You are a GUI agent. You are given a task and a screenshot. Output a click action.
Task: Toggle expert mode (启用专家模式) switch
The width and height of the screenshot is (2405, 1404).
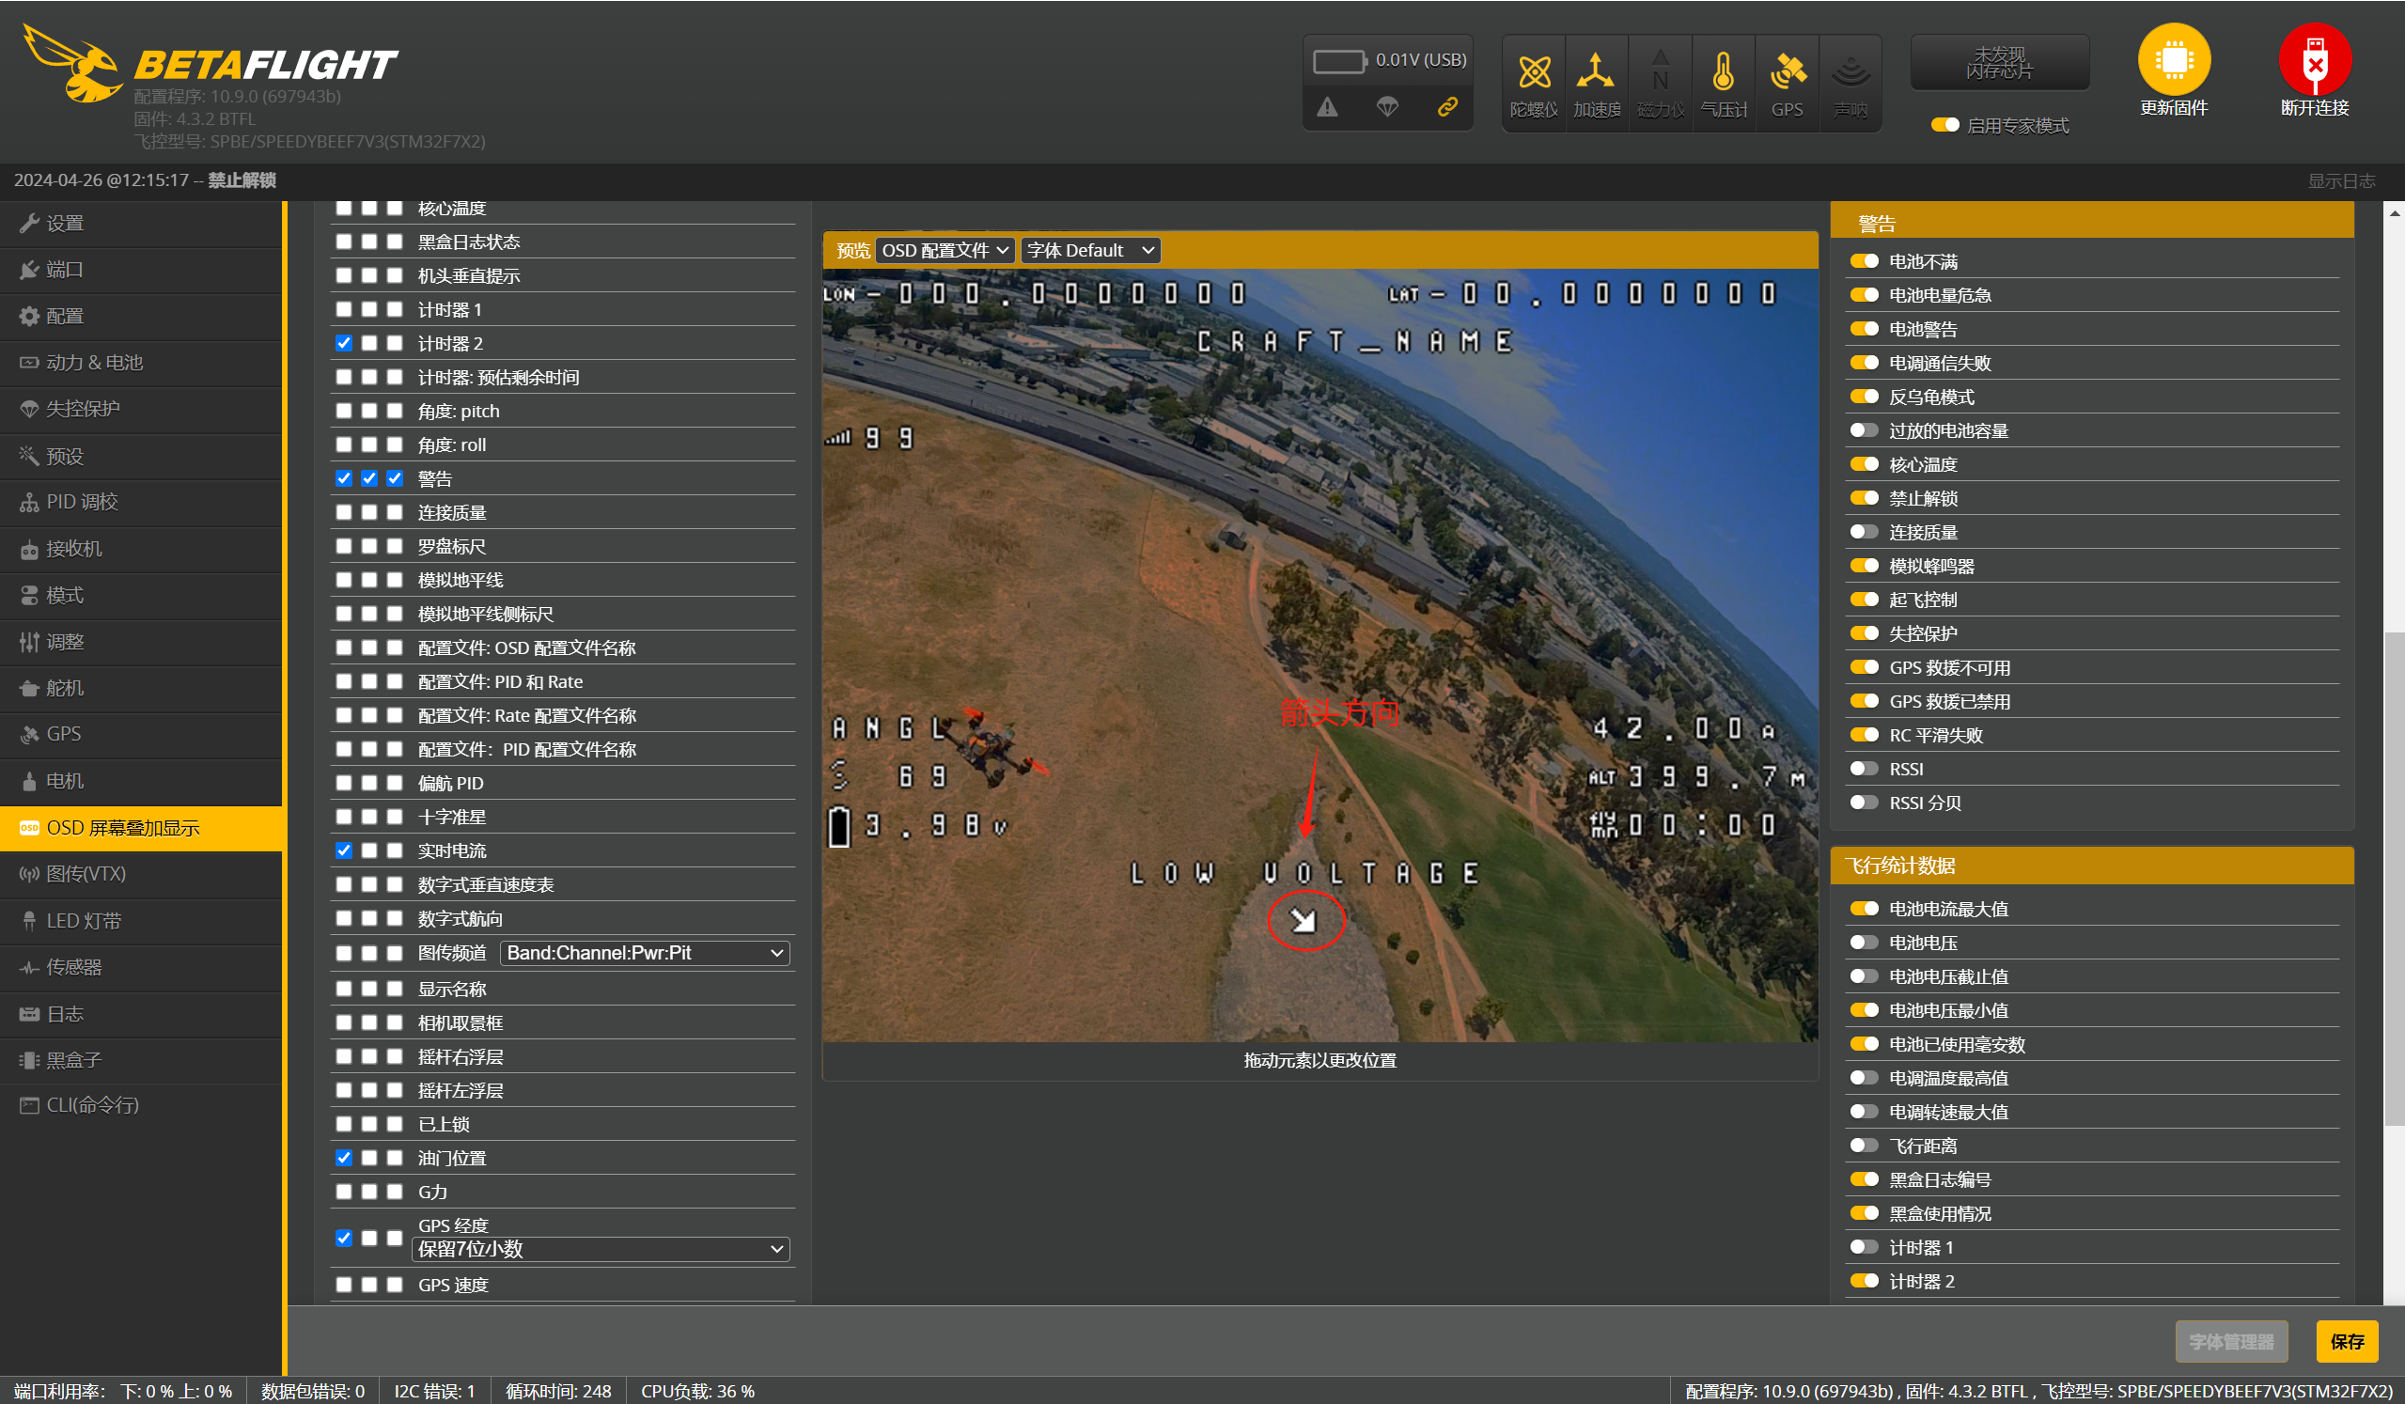[x=1944, y=125]
